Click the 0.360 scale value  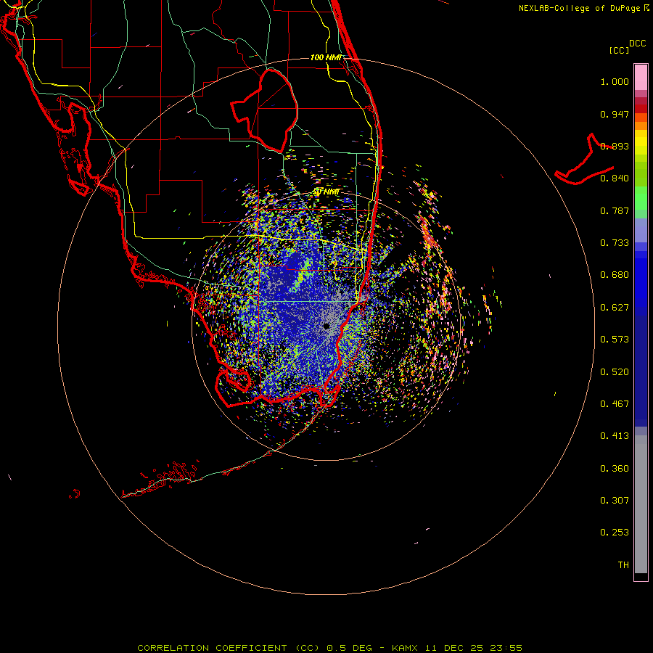615,469
